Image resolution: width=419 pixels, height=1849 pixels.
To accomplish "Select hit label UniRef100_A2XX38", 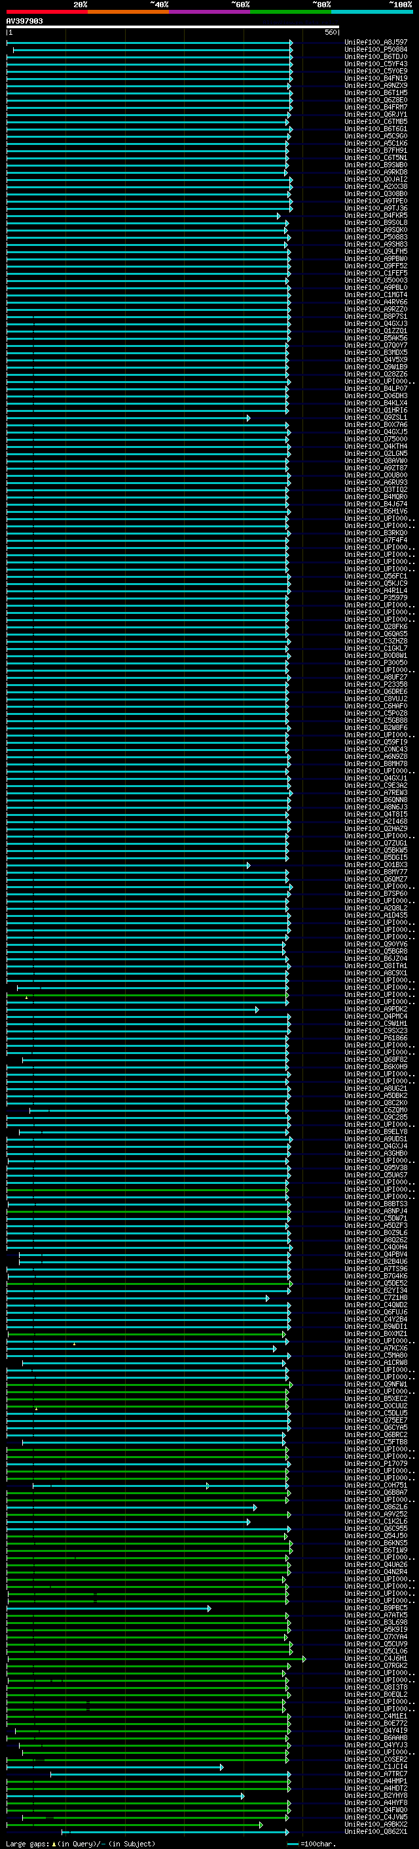I will point(376,187).
